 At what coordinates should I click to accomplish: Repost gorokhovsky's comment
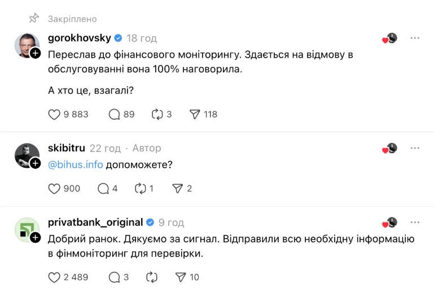click(157, 114)
